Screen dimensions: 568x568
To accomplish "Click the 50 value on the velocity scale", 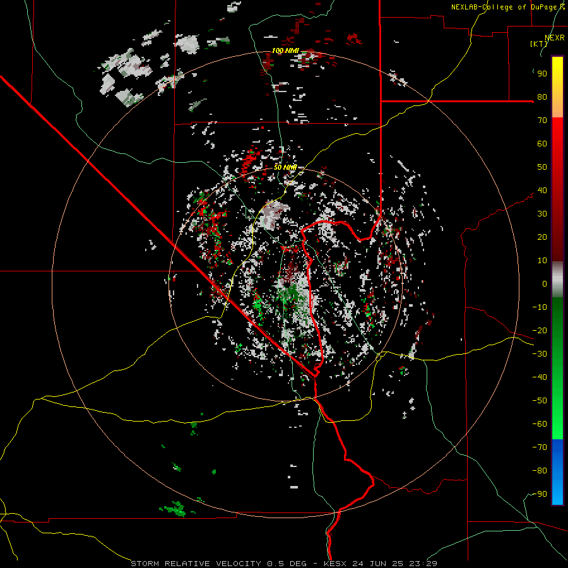I will [x=542, y=167].
